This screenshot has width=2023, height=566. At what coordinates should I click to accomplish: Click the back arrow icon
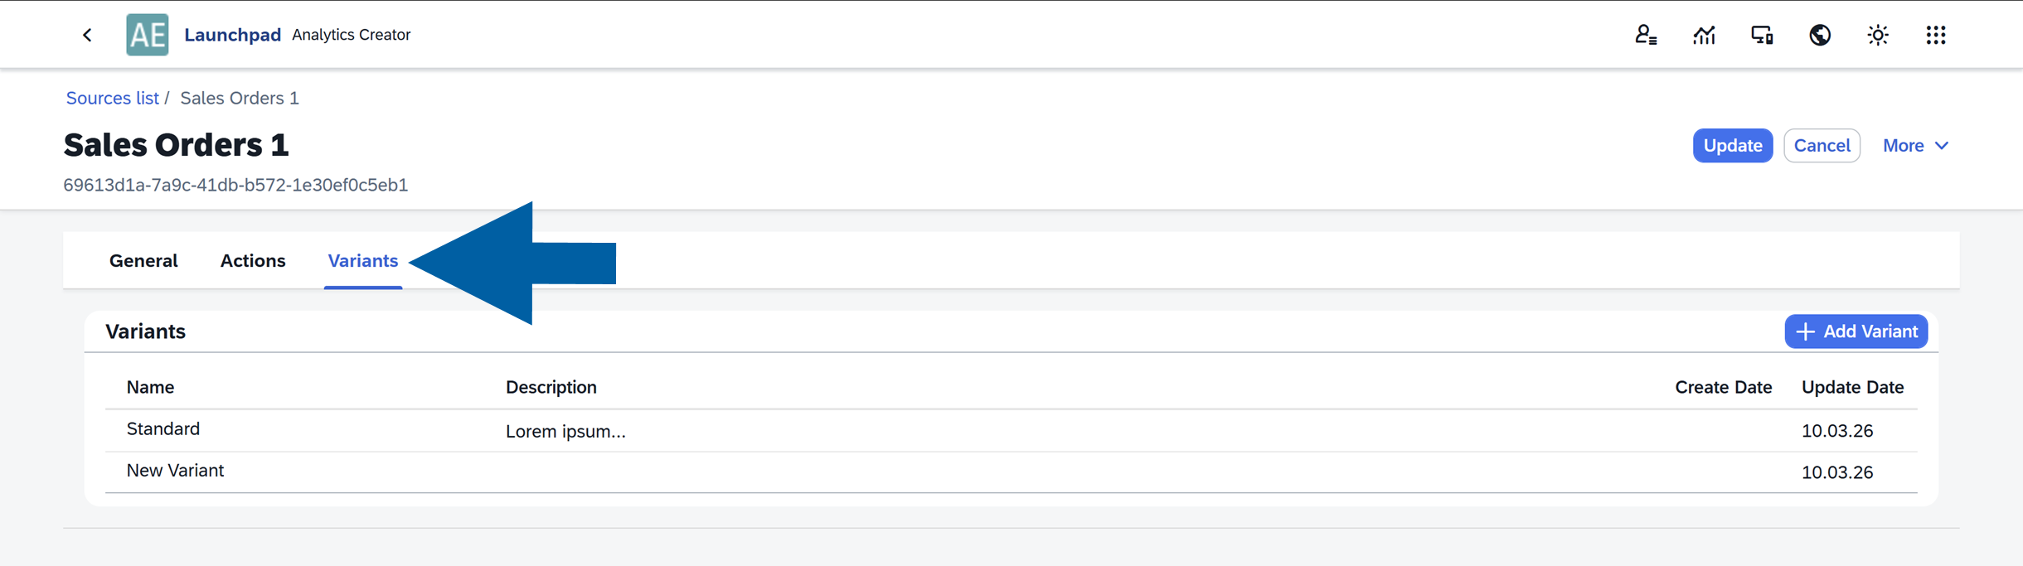coord(87,34)
